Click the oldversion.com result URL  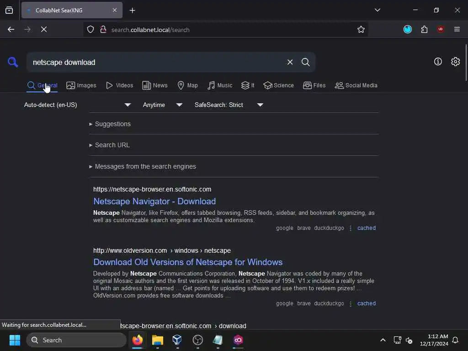click(162, 250)
